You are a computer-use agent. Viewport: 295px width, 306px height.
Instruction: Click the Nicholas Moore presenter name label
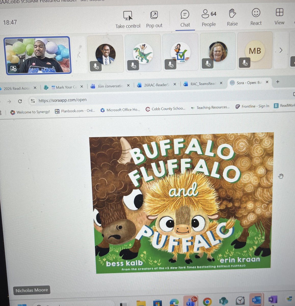[x=32, y=290]
